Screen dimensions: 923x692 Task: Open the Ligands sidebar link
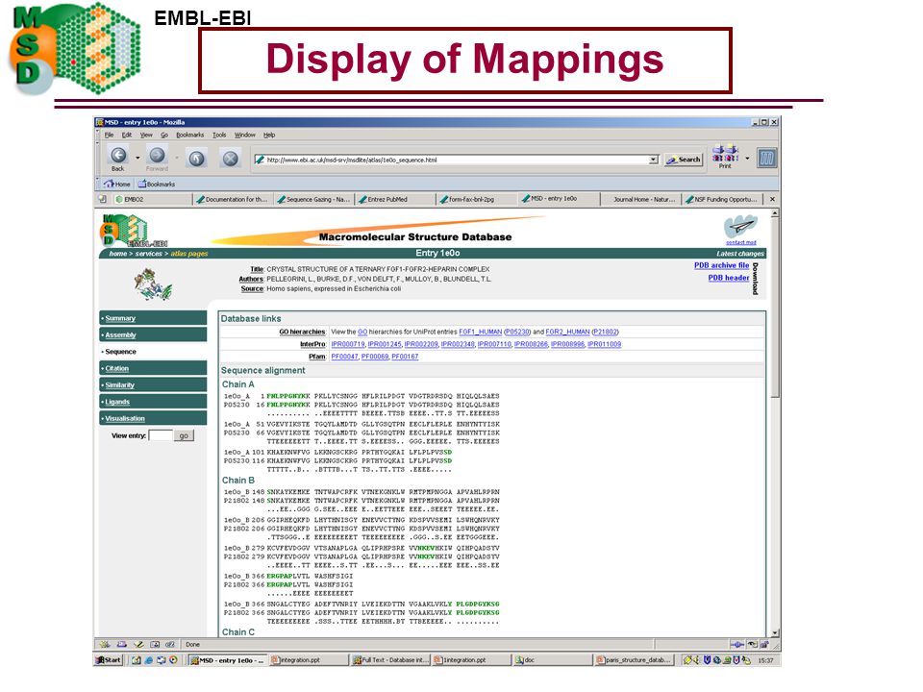[117, 402]
